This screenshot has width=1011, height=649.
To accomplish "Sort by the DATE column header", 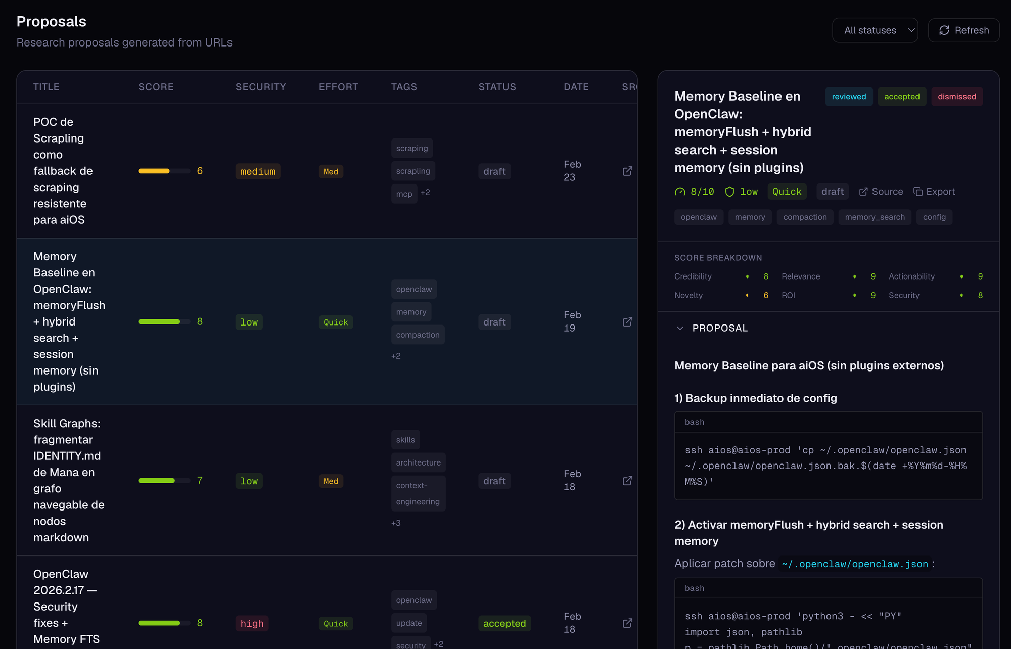I will (576, 87).
